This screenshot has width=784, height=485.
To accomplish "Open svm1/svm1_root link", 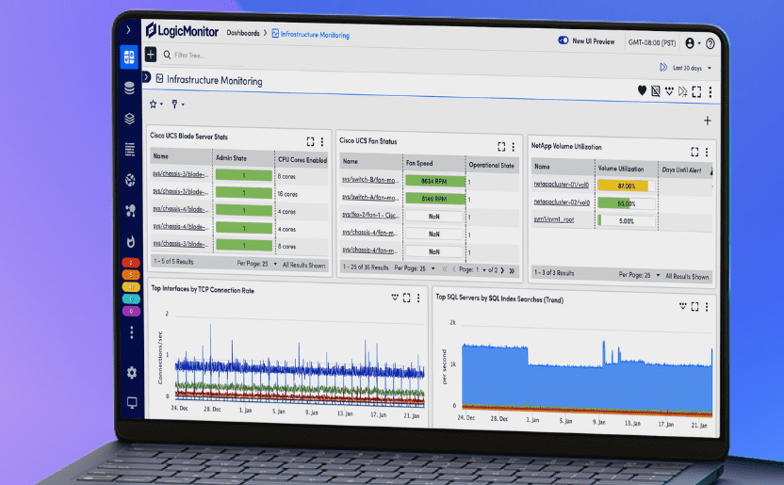I will coord(553,219).
